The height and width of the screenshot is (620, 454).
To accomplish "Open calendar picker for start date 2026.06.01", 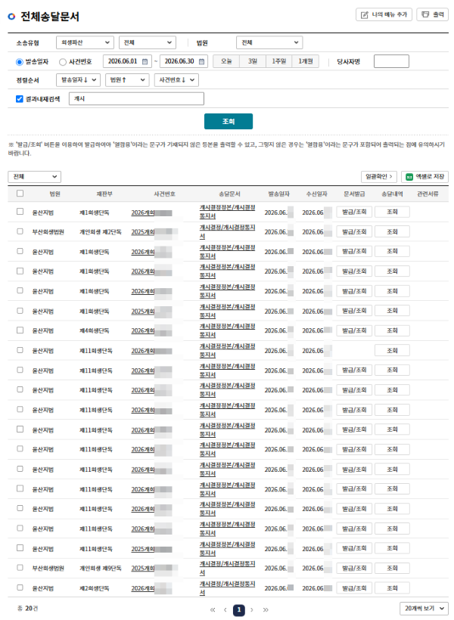I will click(x=145, y=61).
